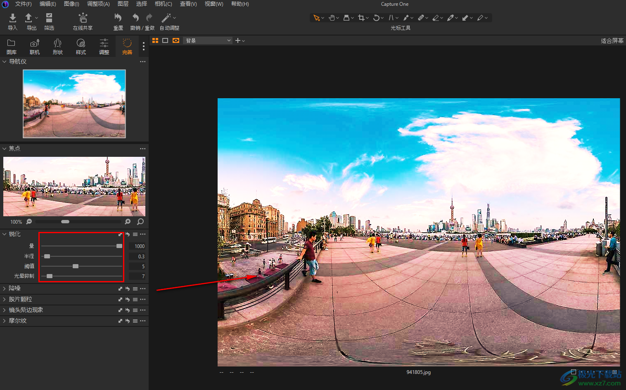Click zoom-in magnifier in focus panel

click(128, 222)
